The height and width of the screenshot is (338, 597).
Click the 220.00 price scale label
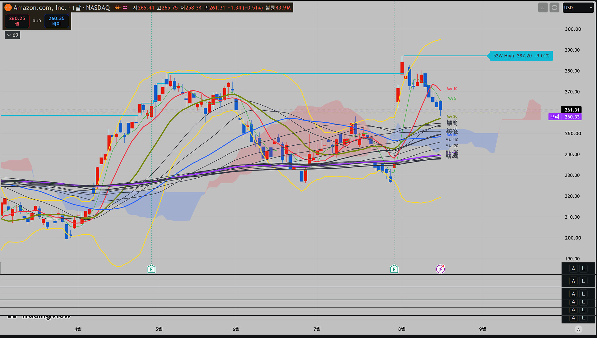(x=572, y=196)
